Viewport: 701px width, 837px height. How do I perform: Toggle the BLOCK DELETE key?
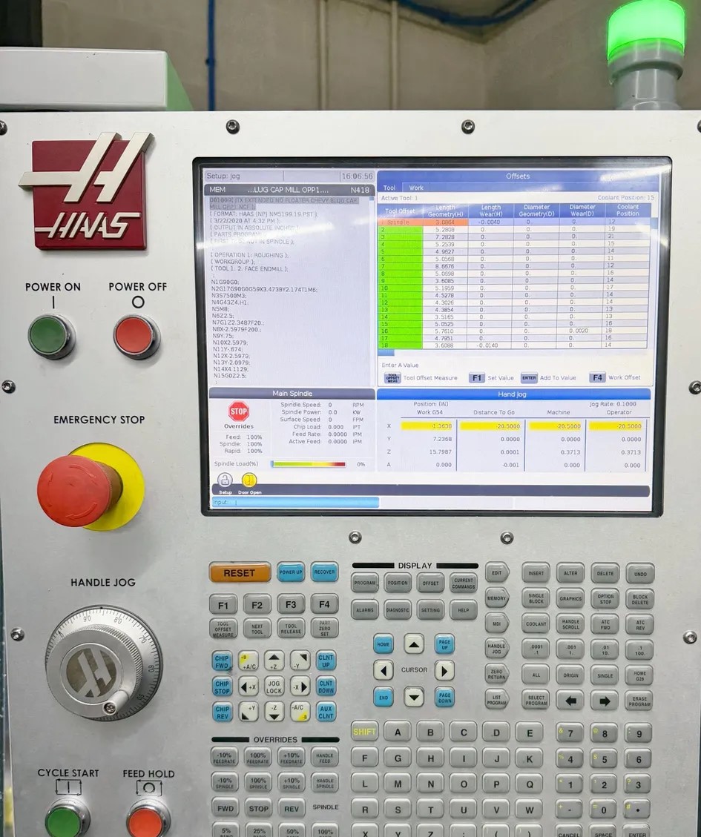coord(639,600)
